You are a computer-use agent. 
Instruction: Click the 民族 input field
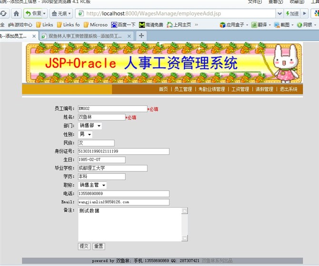tap(96, 143)
